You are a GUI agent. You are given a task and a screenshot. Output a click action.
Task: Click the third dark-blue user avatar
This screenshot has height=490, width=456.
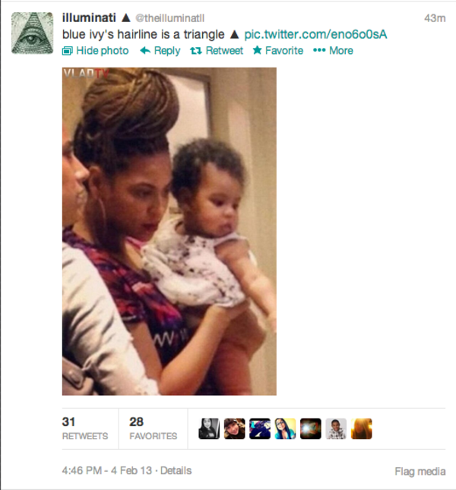(260, 428)
